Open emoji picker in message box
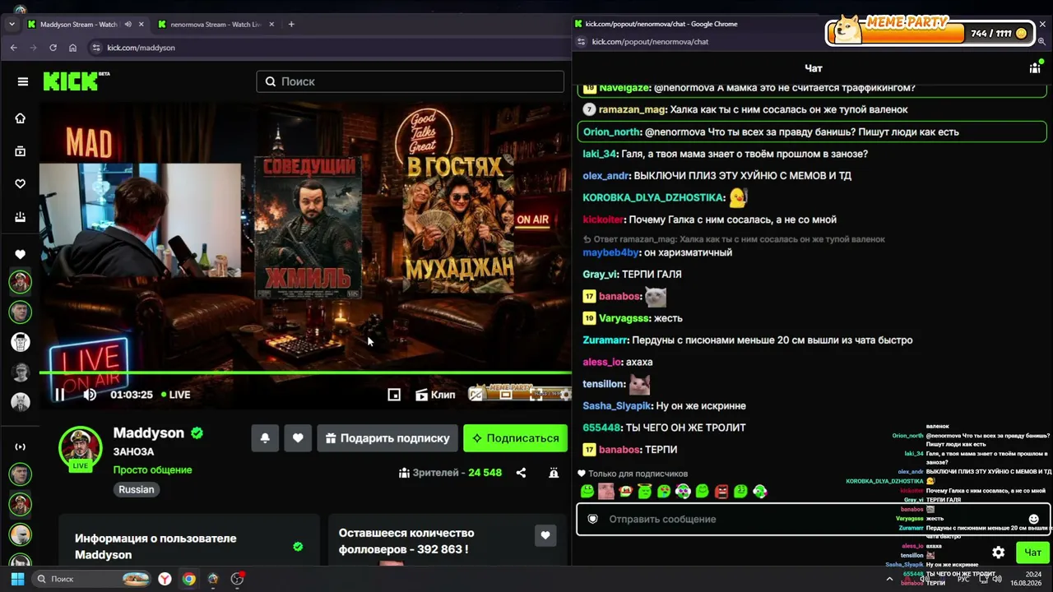This screenshot has height=592, width=1053. click(x=1034, y=519)
